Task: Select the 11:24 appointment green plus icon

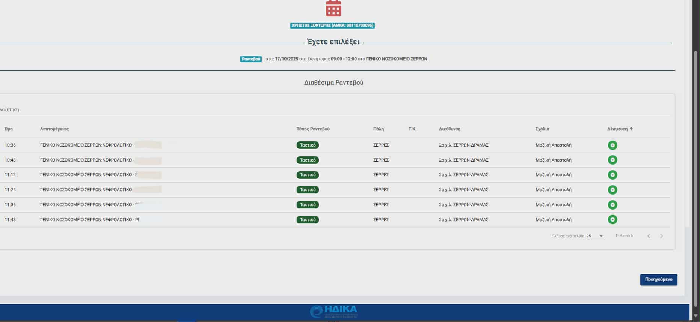Action: (x=612, y=190)
